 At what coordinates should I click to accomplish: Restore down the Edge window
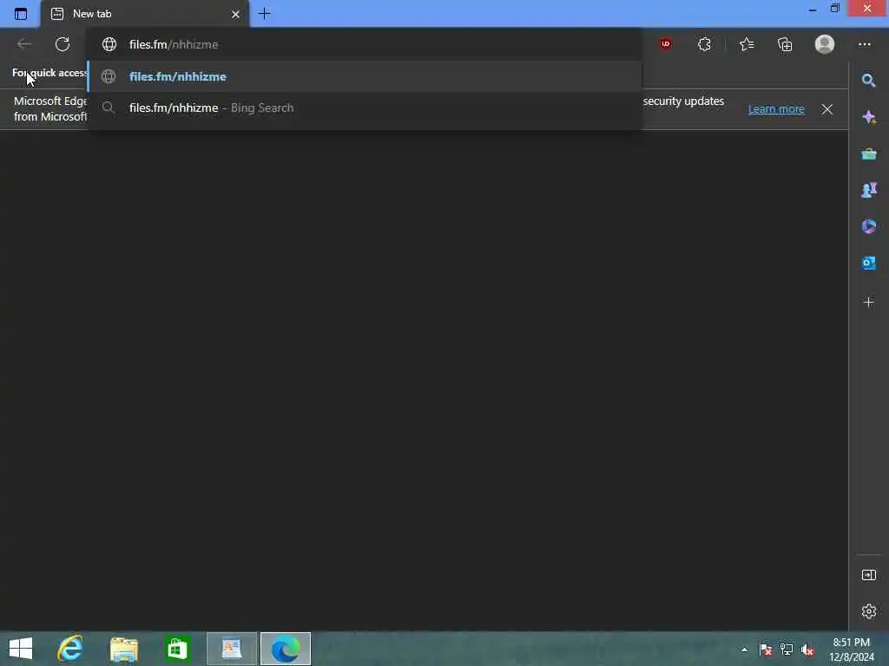pyautogui.click(x=834, y=9)
